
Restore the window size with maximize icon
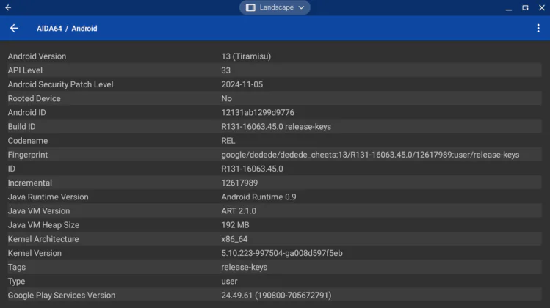(x=525, y=7)
